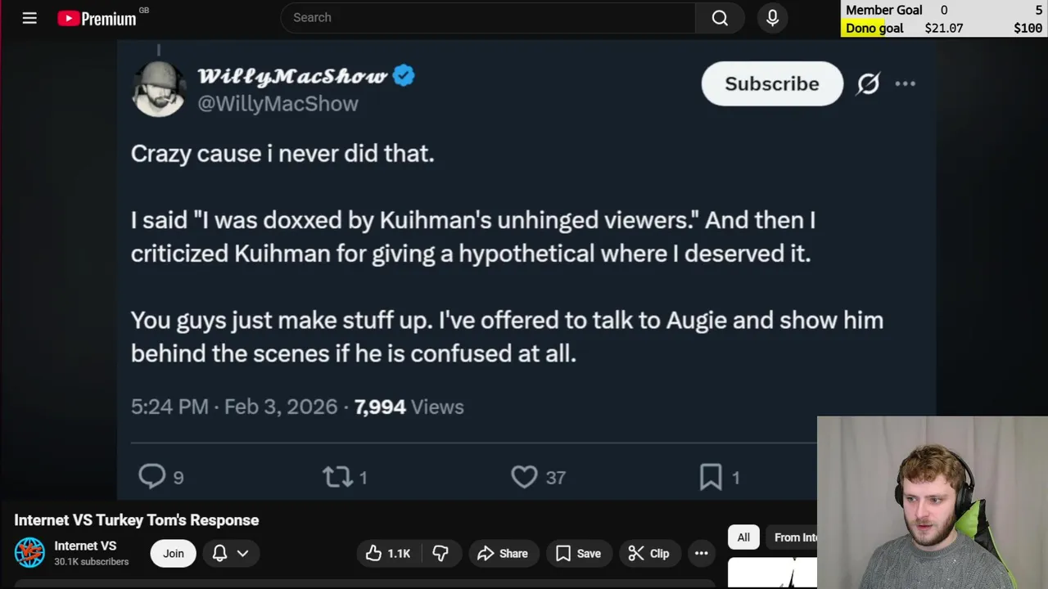
Task: Dislike the video with thumbs down
Action: pos(440,554)
